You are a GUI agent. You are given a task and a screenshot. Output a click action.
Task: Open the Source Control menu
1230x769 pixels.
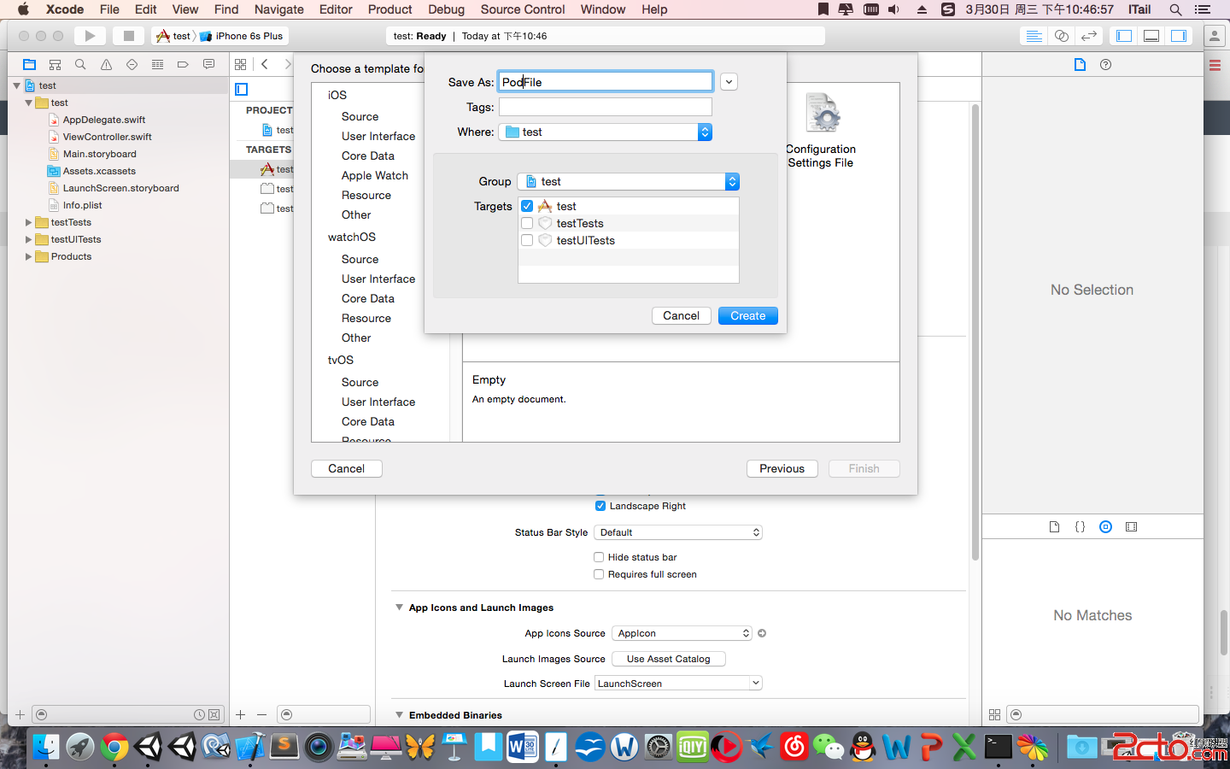click(523, 9)
